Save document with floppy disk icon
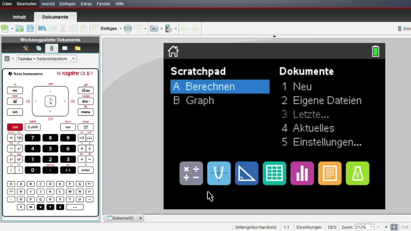Screen dimensions: 411x231 click(30, 29)
